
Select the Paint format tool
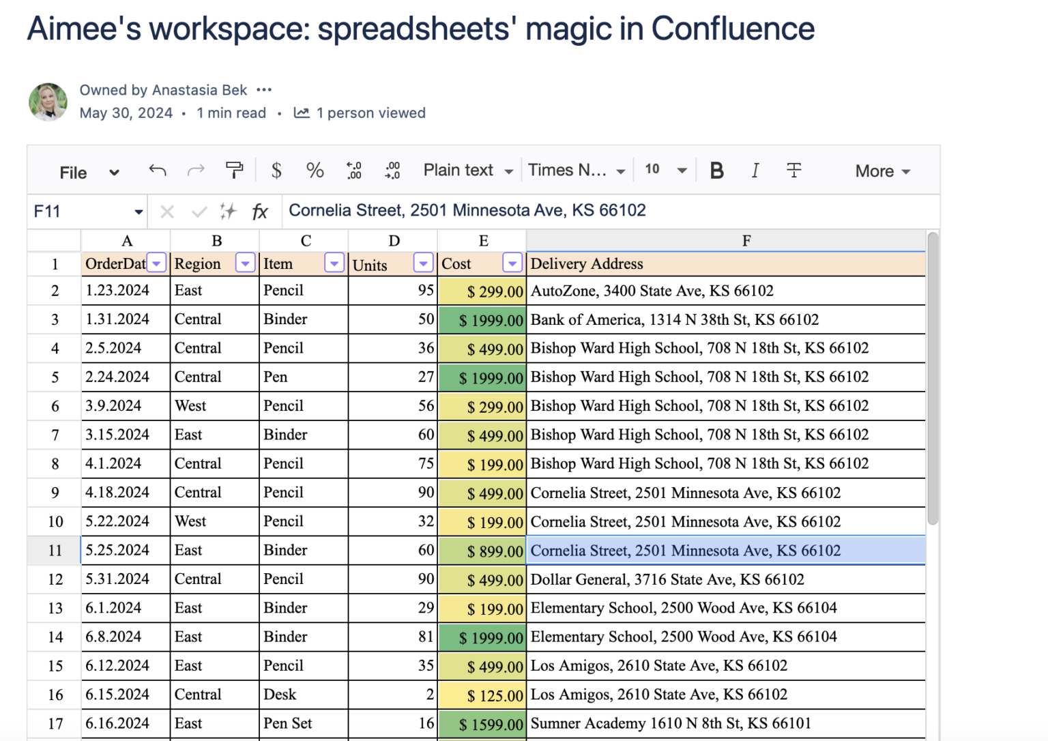(x=235, y=171)
